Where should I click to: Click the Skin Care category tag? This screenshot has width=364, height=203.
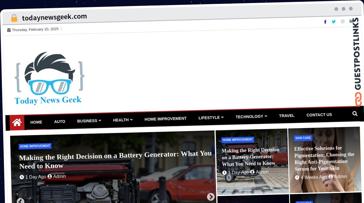[x=303, y=138]
